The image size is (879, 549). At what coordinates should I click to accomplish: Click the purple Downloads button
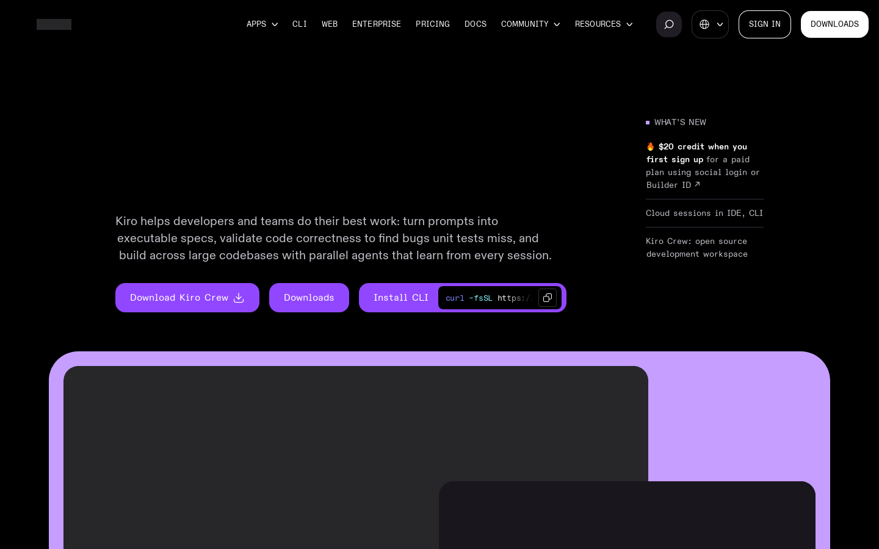[309, 298]
